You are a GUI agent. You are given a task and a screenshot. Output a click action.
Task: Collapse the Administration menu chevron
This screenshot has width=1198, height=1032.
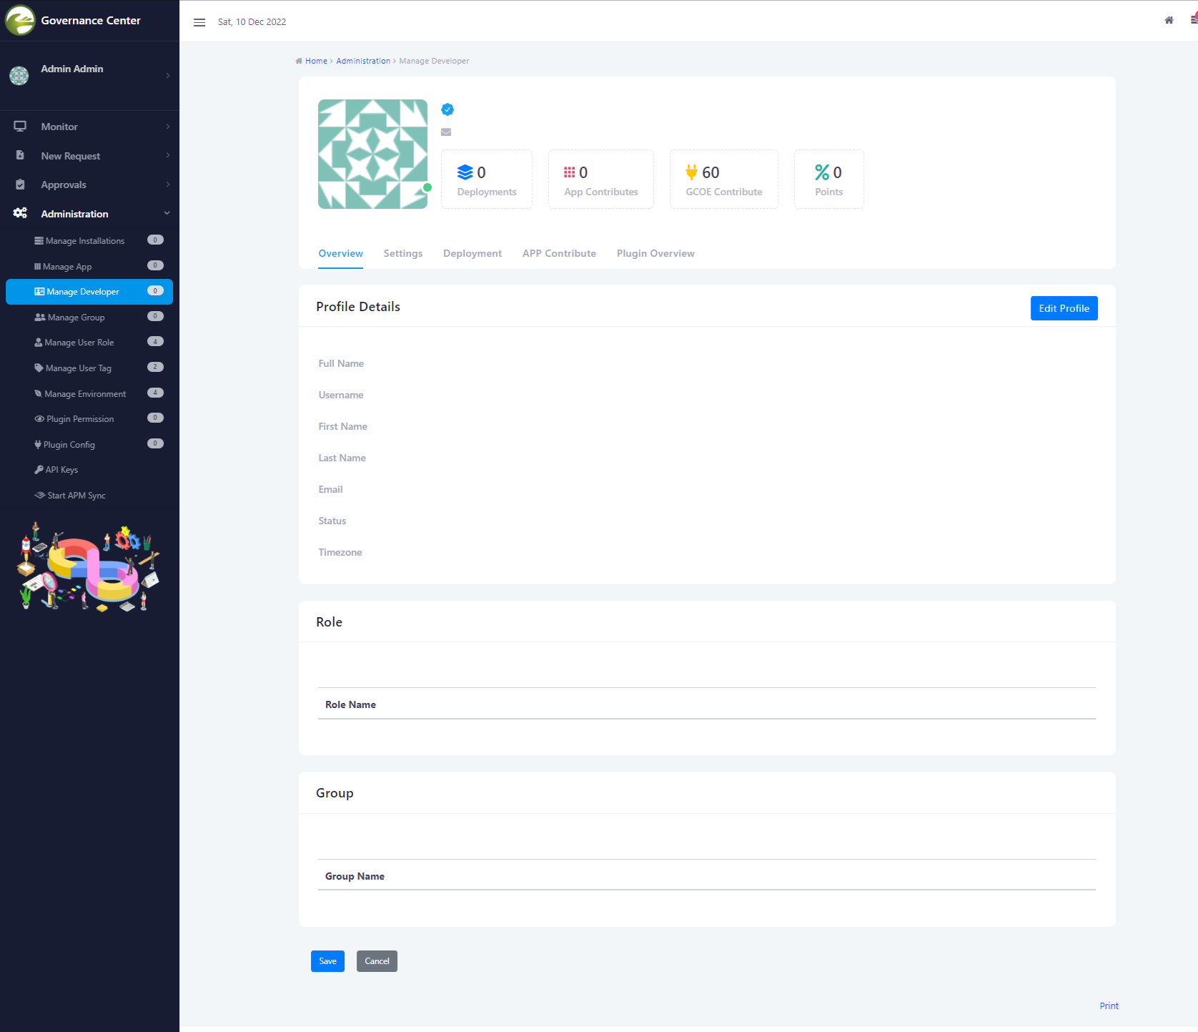point(167,213)
